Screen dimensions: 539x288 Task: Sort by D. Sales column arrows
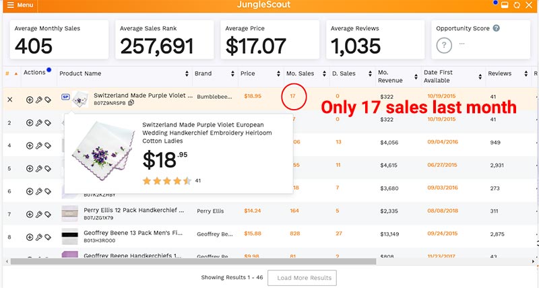click(x=370, y=73)
